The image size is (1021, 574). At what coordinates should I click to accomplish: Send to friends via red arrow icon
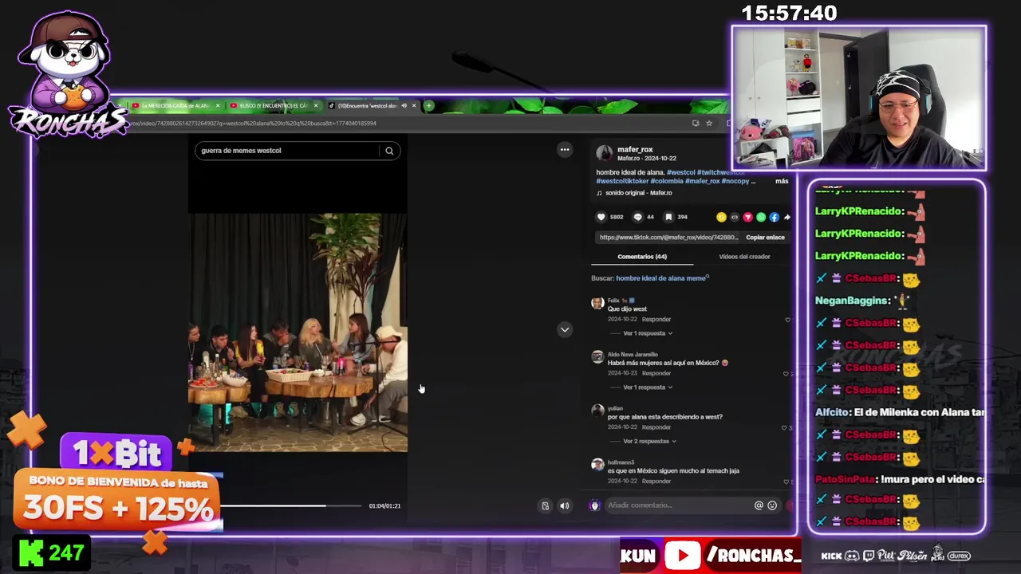coord(747,217)
